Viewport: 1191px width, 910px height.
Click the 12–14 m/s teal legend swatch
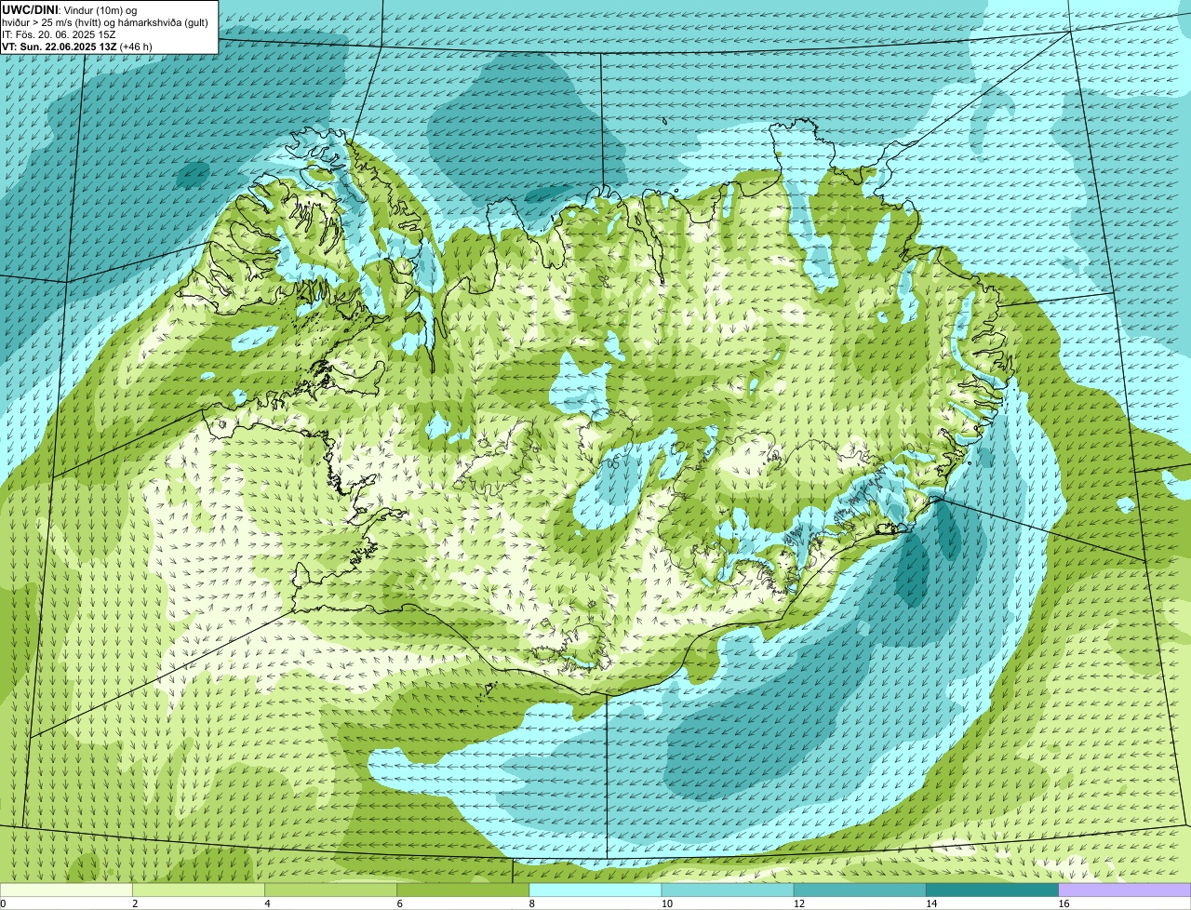point(860,890)
